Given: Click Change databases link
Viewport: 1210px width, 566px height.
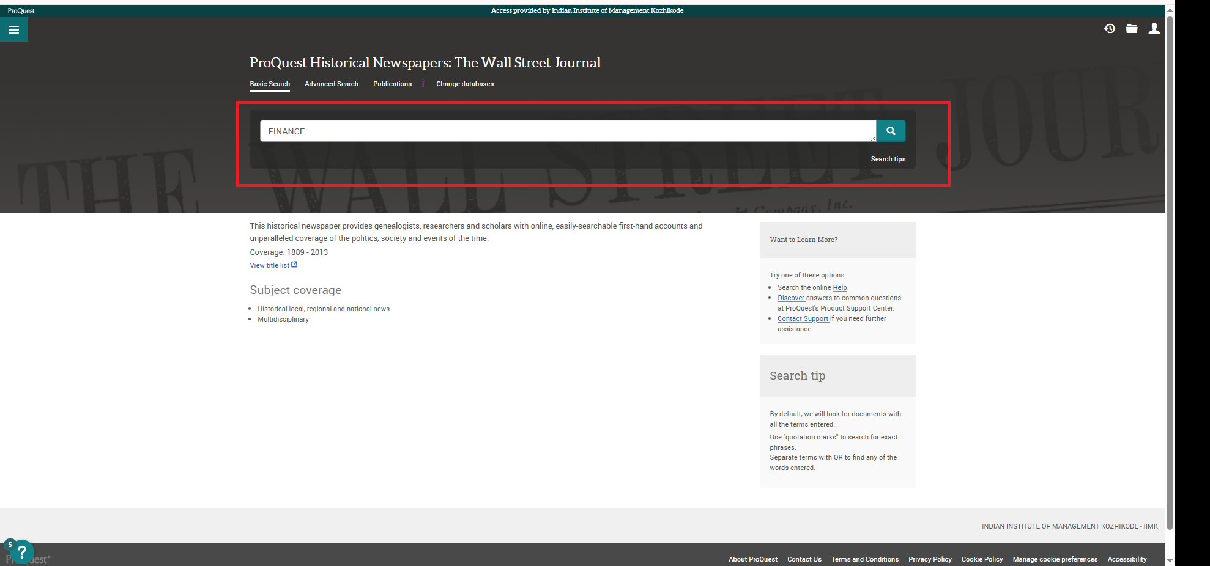Looking at the screenshot, I should click(464, 84).
